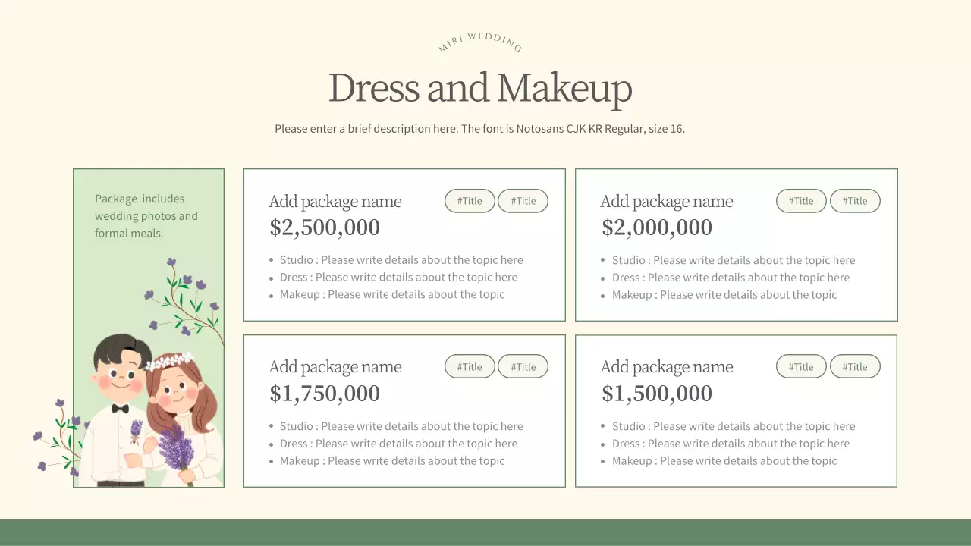Click the $1,750,000 price text

pos(325,393)
